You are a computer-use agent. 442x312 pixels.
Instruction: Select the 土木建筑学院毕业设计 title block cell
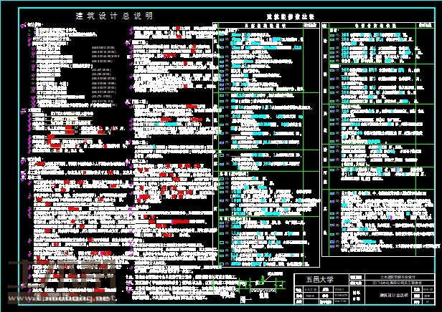[x=391, y=276]
